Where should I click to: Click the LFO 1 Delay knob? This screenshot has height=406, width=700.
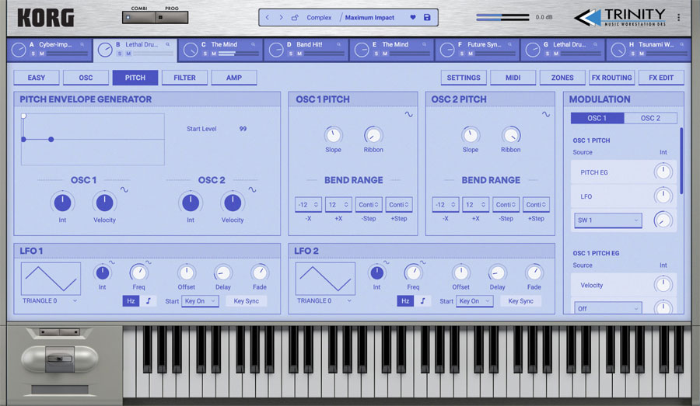[x=222, y=272]
